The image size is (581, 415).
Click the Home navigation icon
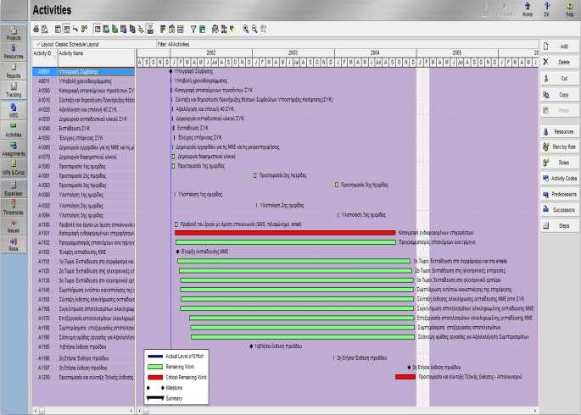(x=528, y=9)
